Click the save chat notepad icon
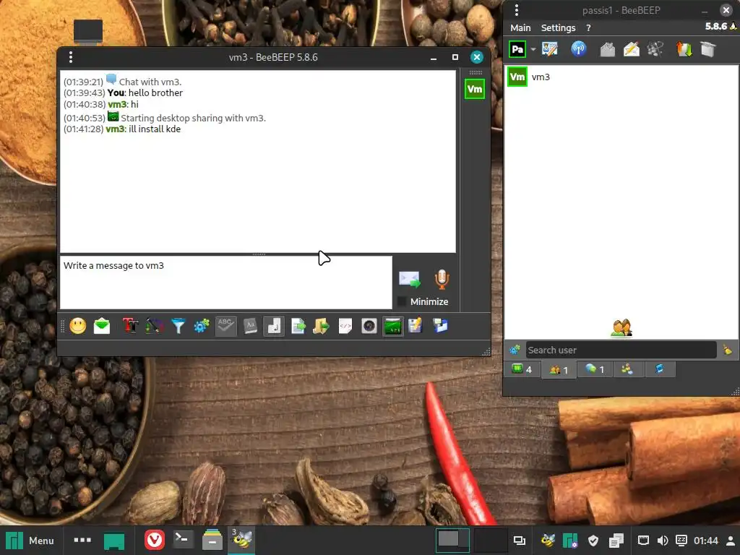 416,326
